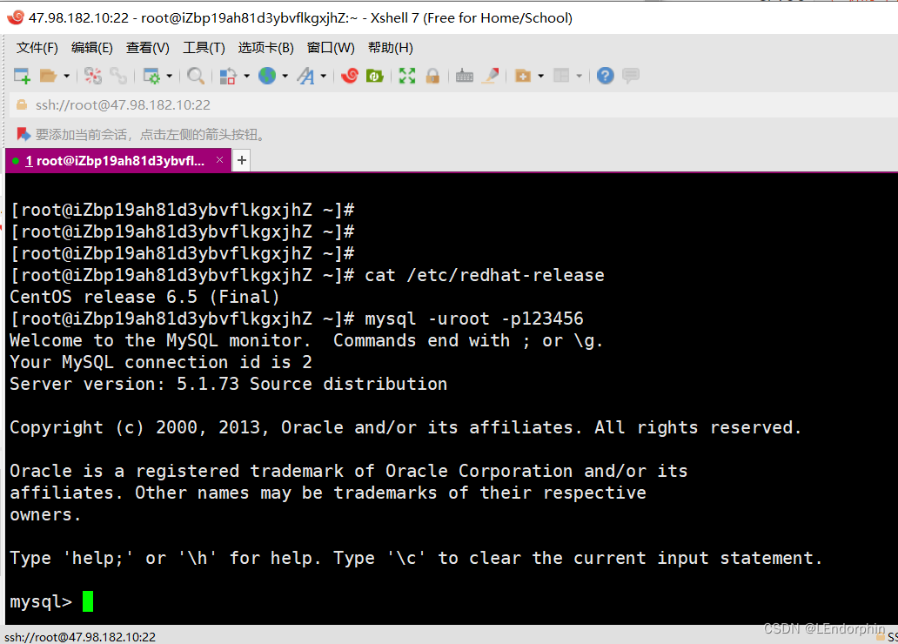898x644 pixels.
Task: Click the keyboard key mapping icon
Action: (465, 76)
